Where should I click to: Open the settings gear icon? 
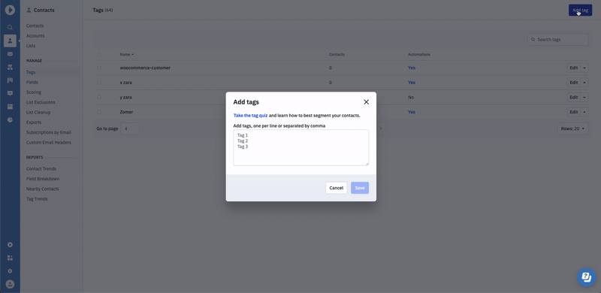[x=10, y=270]
